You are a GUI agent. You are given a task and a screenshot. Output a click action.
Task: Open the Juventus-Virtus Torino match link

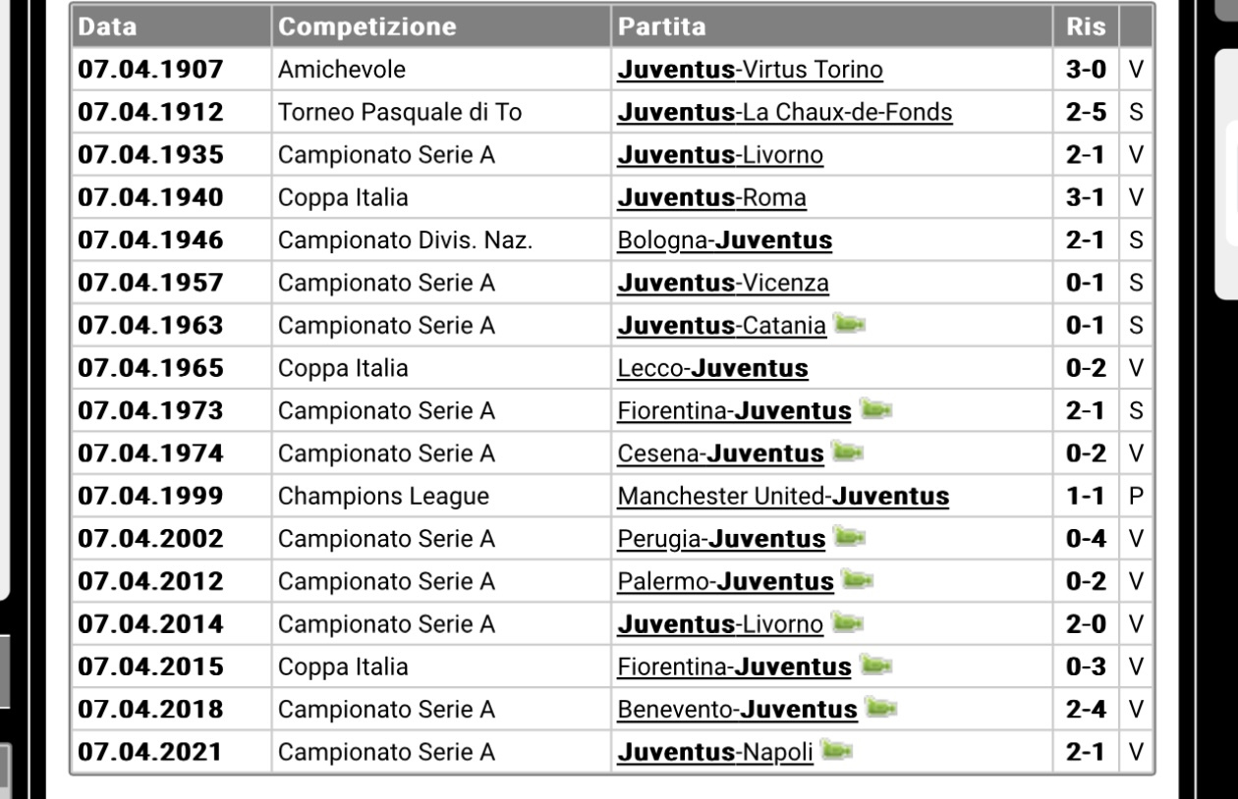pyautogui.click(x=750, y=70)
